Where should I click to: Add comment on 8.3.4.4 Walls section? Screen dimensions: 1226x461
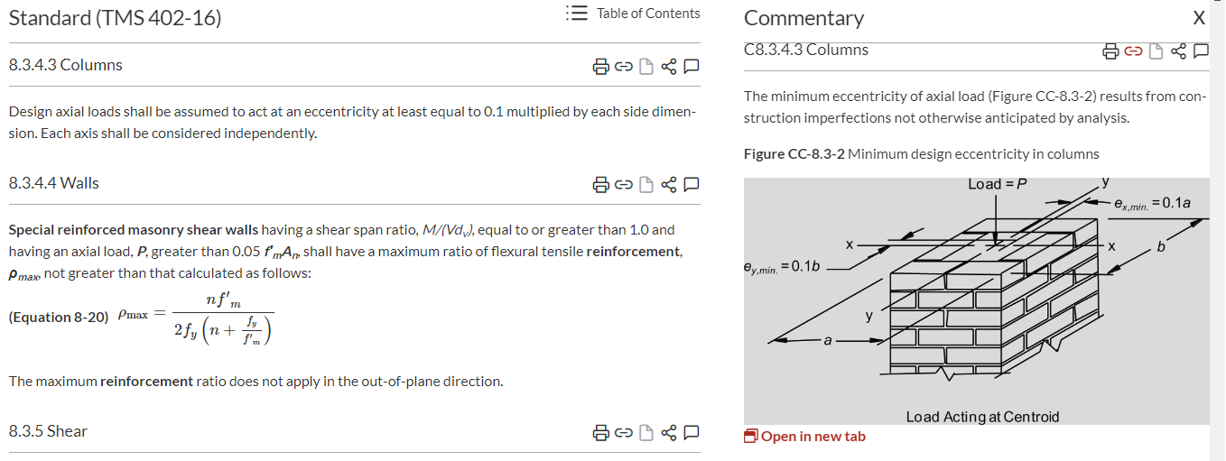pos(692,185)
